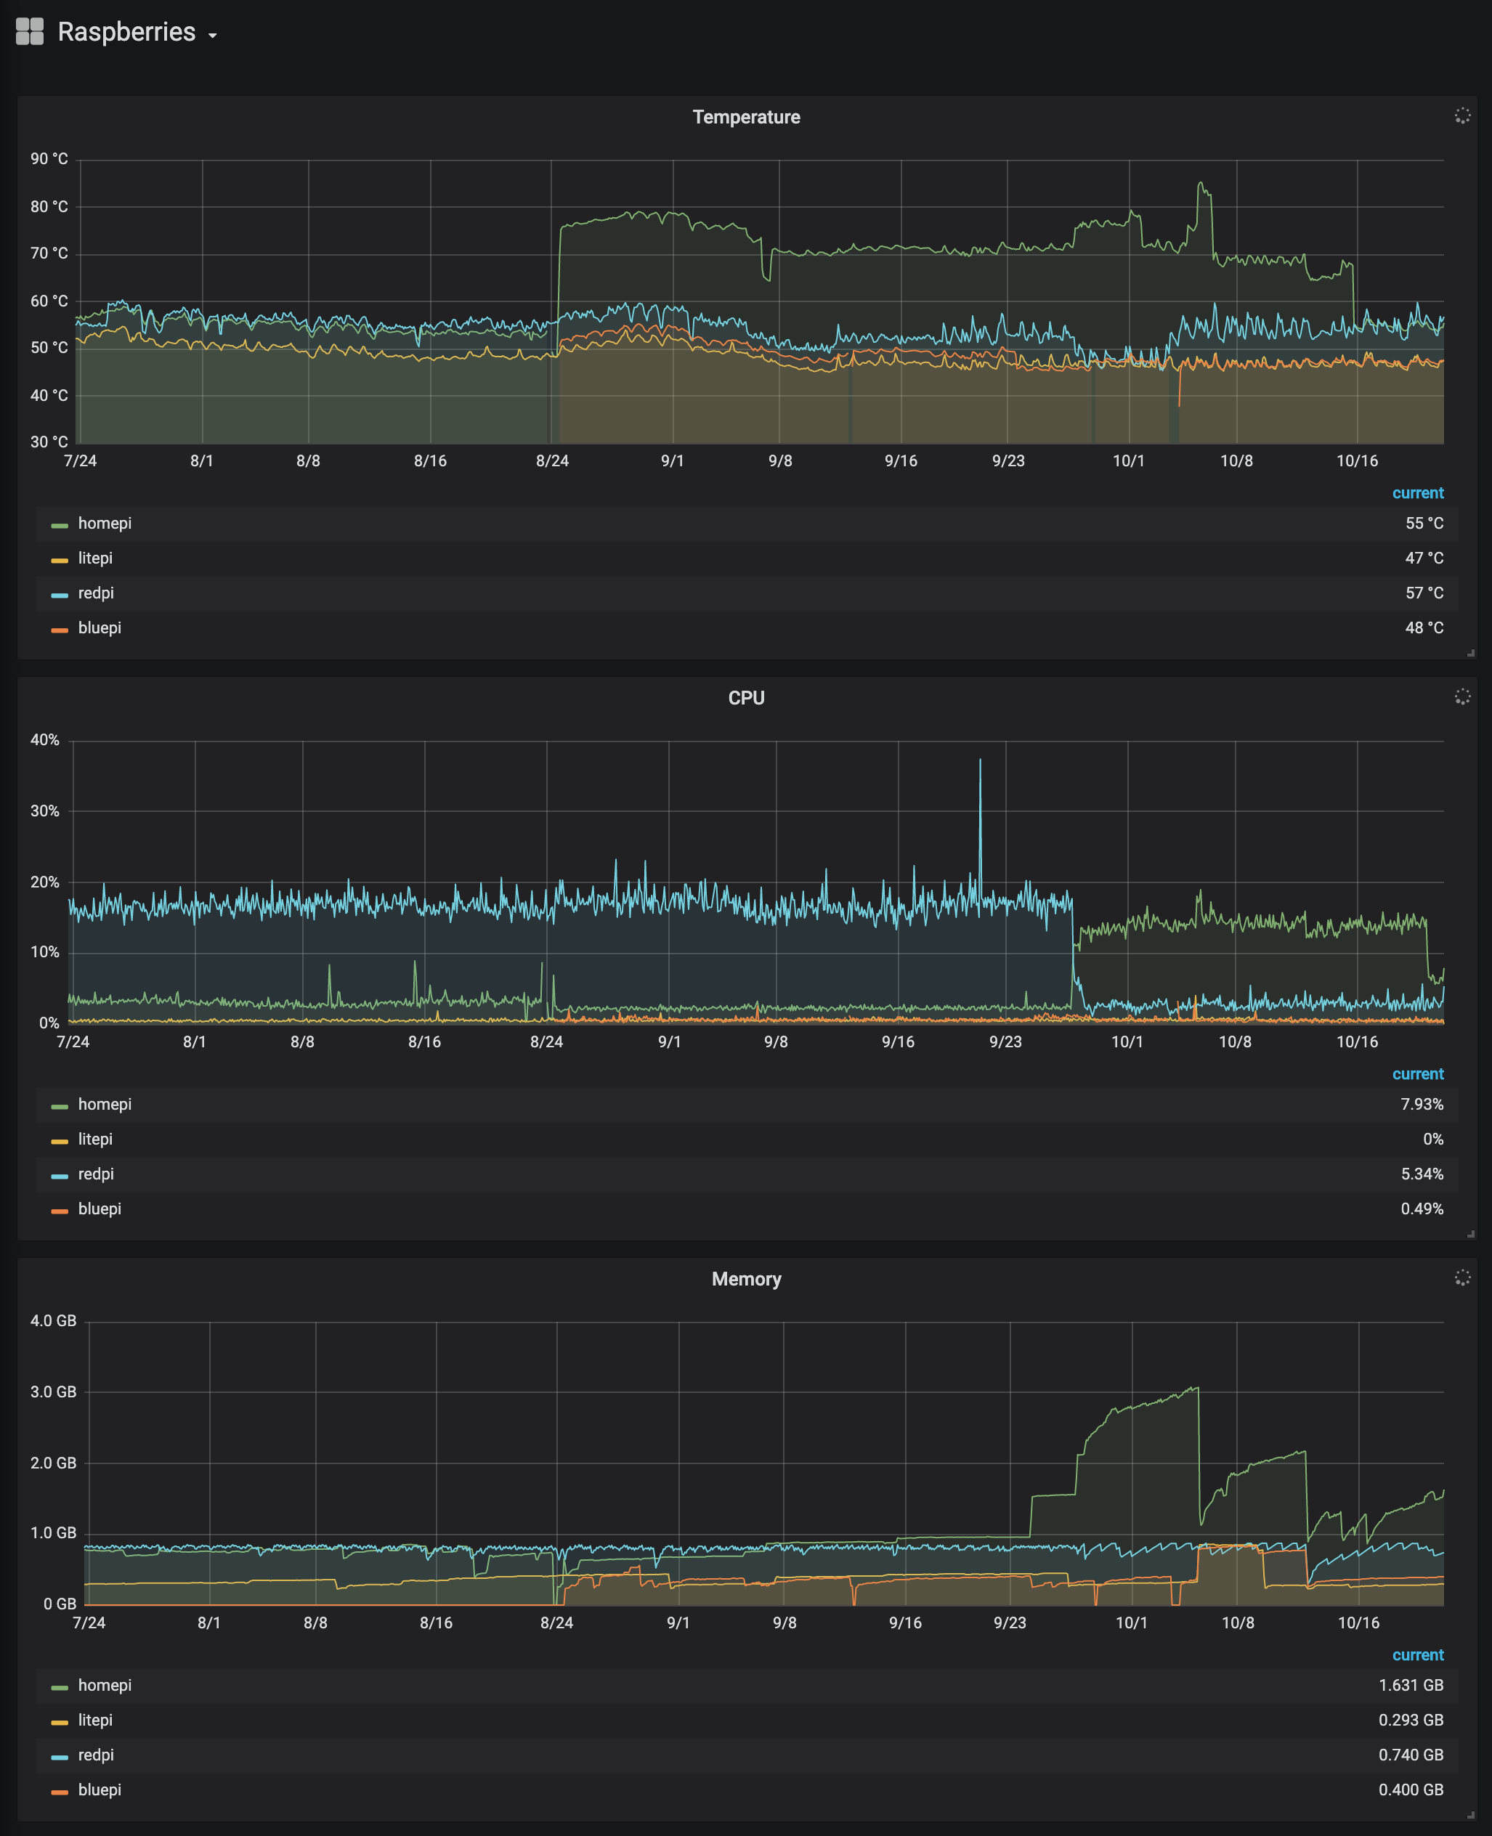Screen dimensions: 1492x1836
Task: Click the Memory panel resize corner handle
Action: pyautogui.click(x=1470, y=1814)
